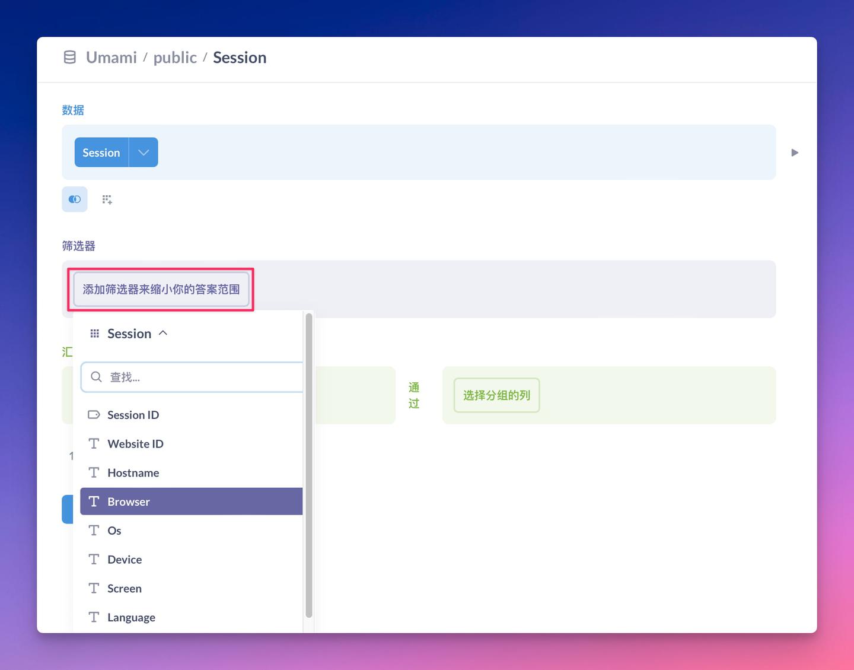Image resolution: width=854 pixels, height=670 pixels.
Task: Select the Screen column
Action: click(192, 589)
